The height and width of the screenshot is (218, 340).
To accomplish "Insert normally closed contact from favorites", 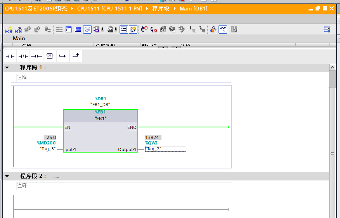I will click(23, 56).
